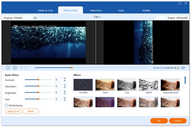Skip to the next frame
191x127 pixels.
[x=26, y=68]
